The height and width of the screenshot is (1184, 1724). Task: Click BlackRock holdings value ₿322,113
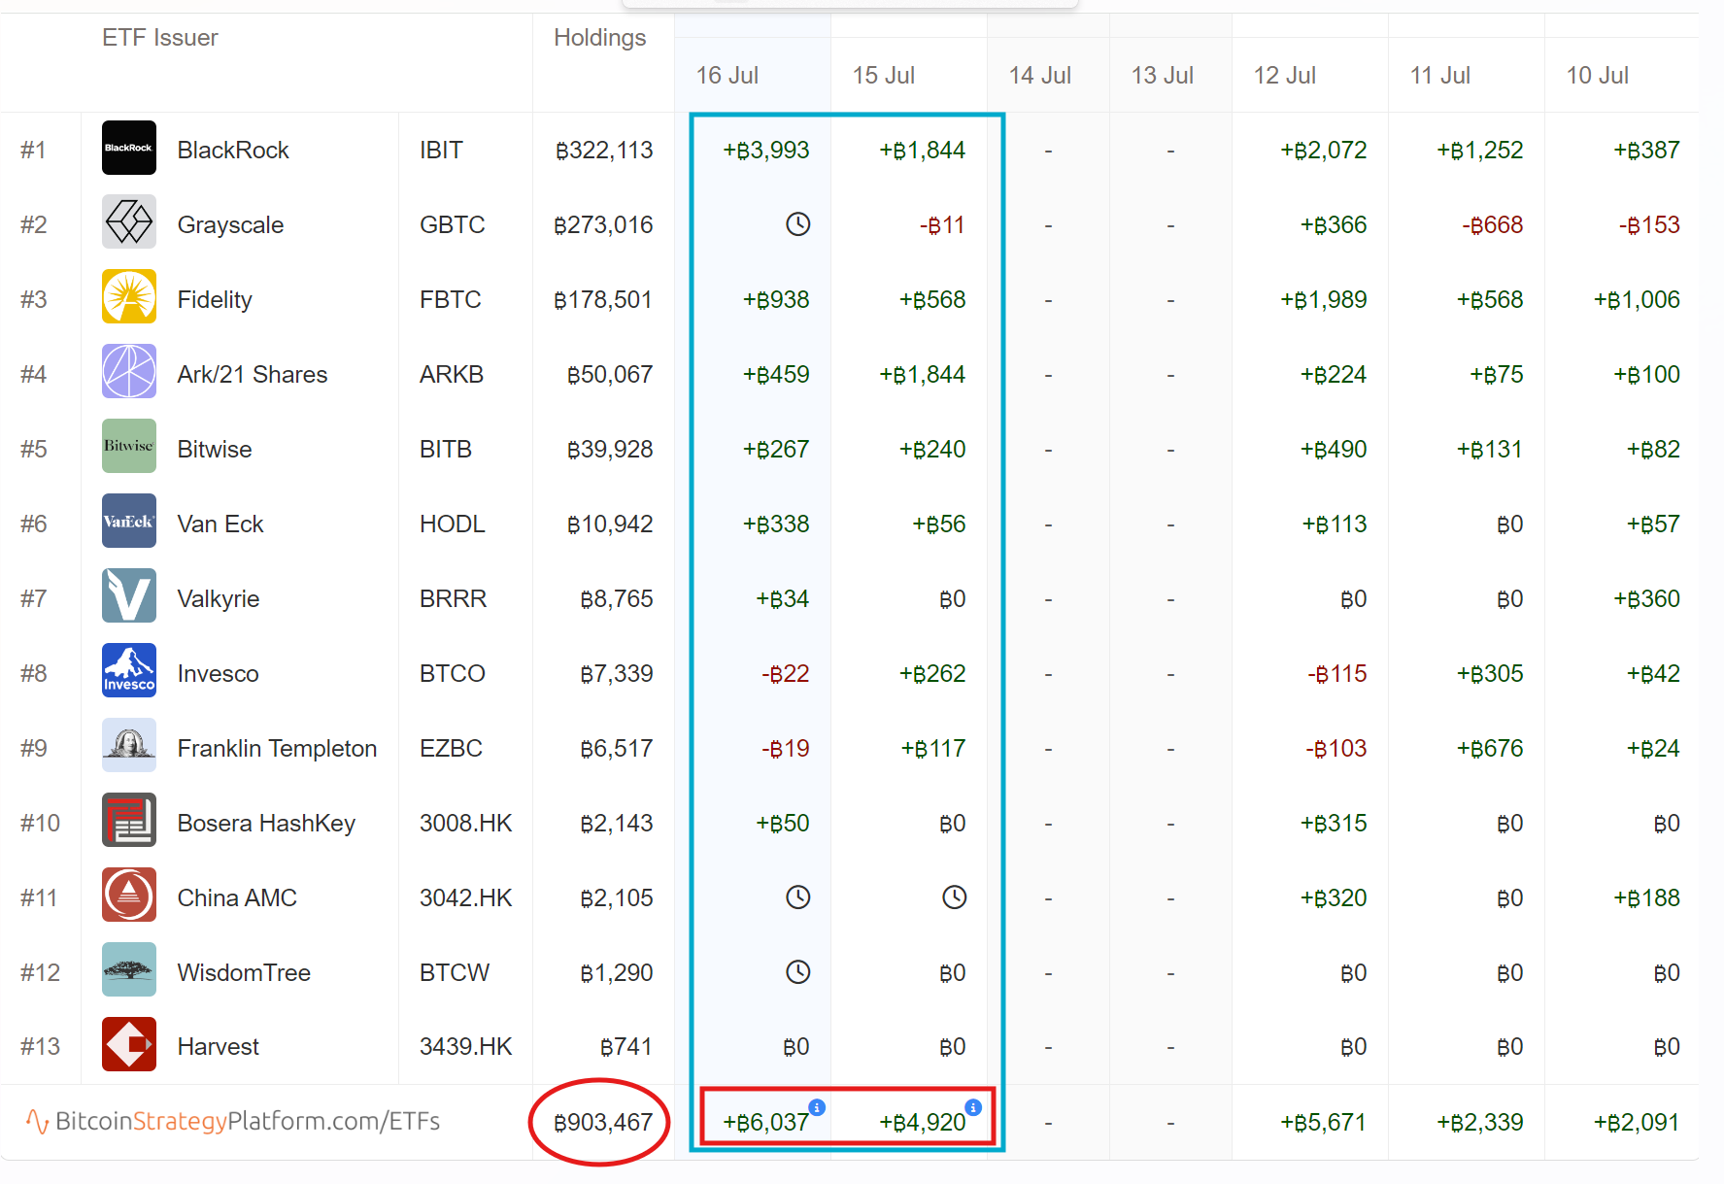(x=604, y=151)
